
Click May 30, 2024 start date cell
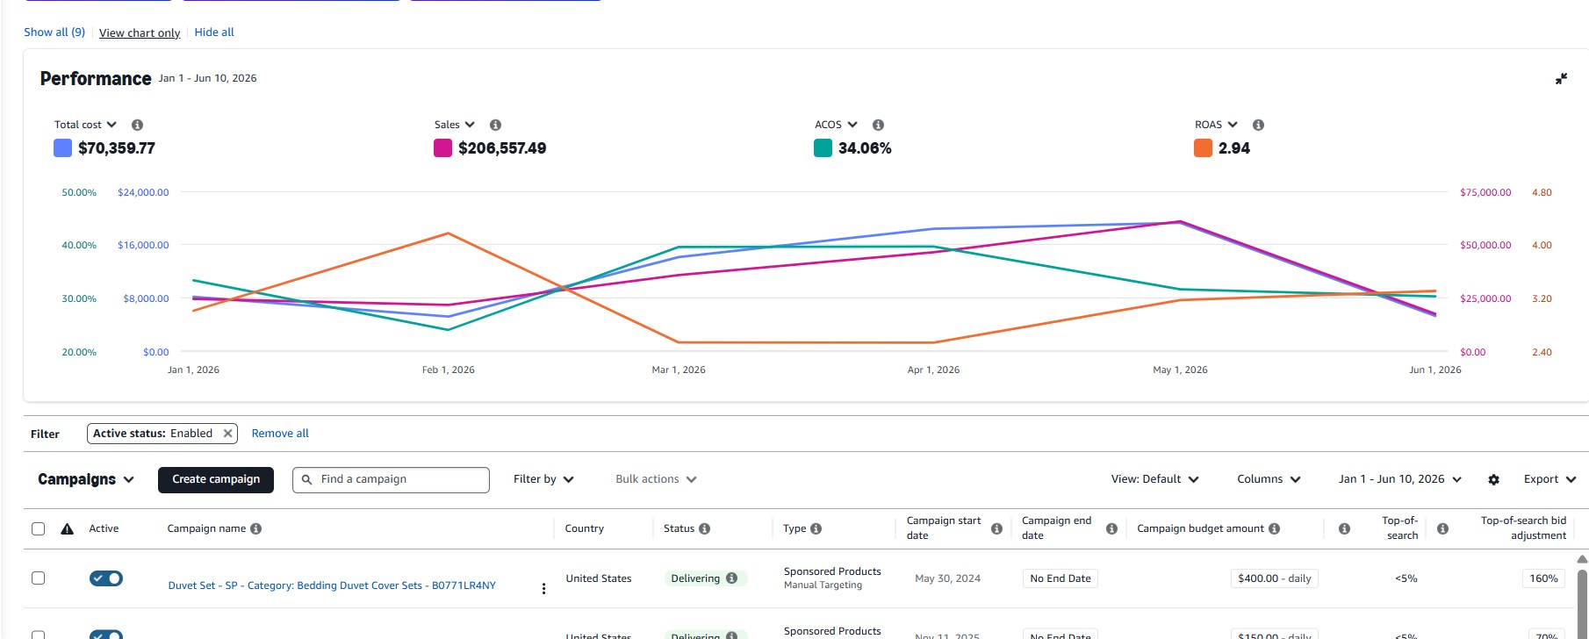(x=947, y=578)
